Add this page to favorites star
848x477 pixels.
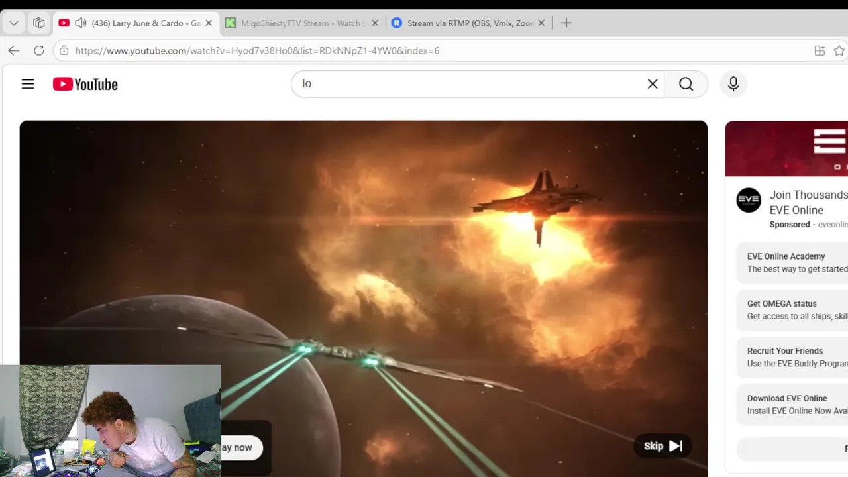coord(839,50)
